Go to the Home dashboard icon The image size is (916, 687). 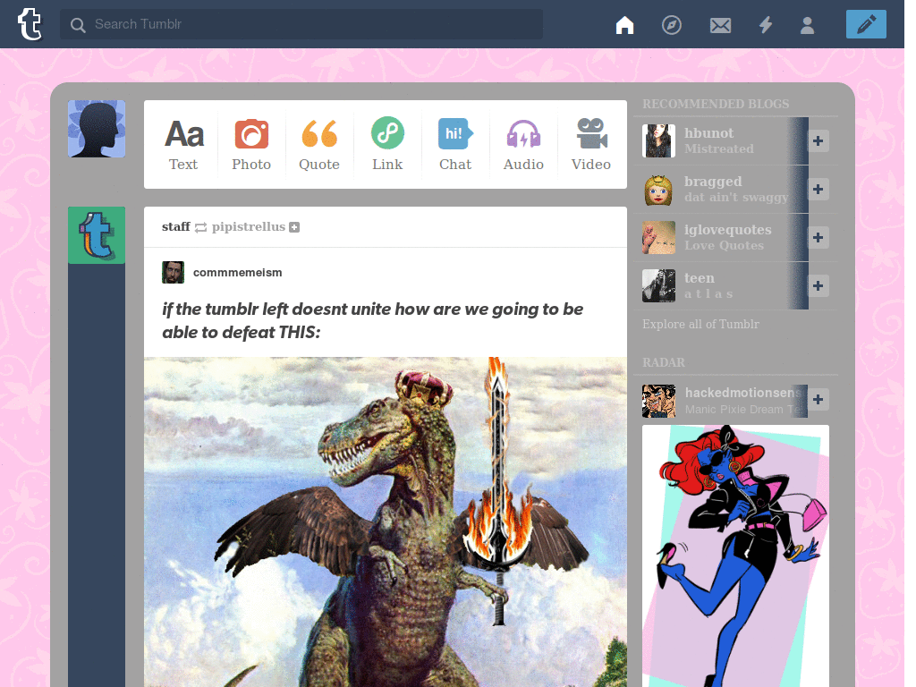click(x=624, y=24)
